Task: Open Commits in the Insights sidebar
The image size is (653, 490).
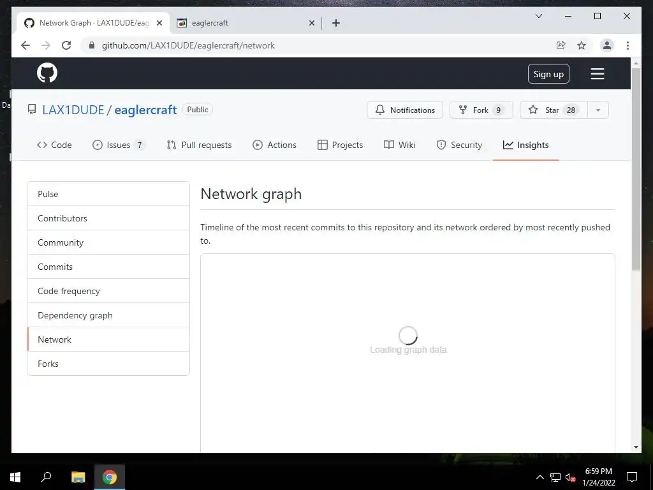Action: click(108, 266)
